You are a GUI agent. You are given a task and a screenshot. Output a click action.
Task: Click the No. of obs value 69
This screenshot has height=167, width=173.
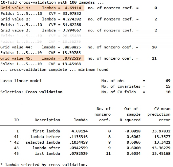point(168,81)
